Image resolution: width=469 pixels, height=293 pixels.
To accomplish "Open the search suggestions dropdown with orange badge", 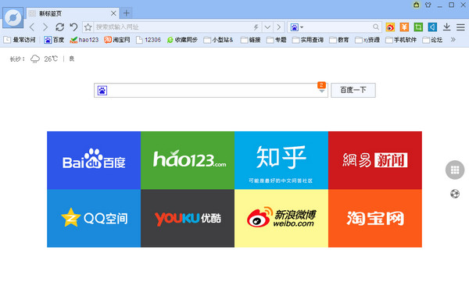I will 321,88.
